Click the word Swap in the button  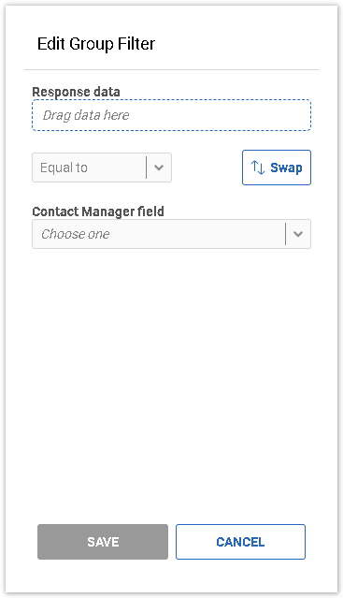286,168
